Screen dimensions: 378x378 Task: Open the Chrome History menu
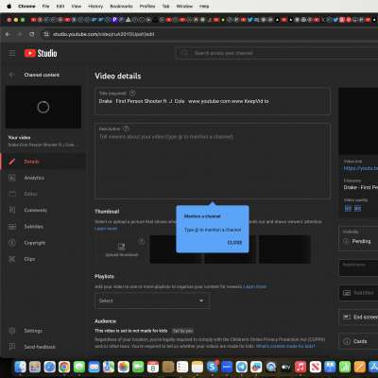[95, 6]
